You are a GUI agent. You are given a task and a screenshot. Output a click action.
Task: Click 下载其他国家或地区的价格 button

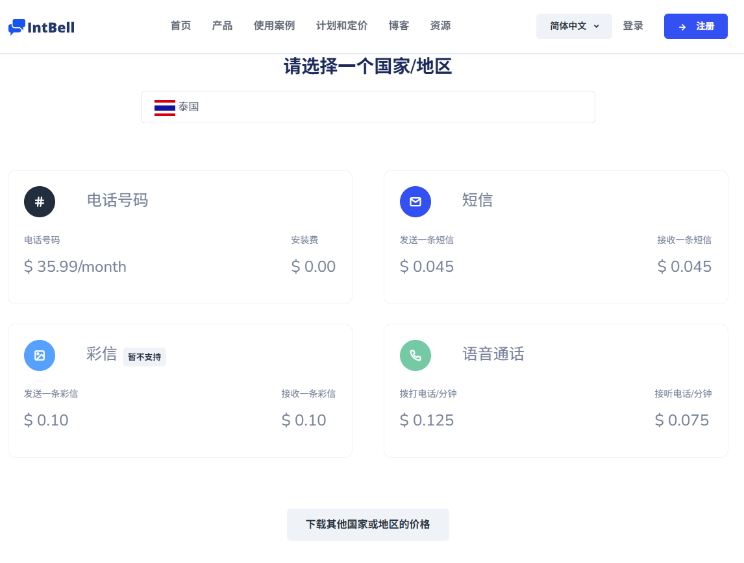[x=367, y=524]
